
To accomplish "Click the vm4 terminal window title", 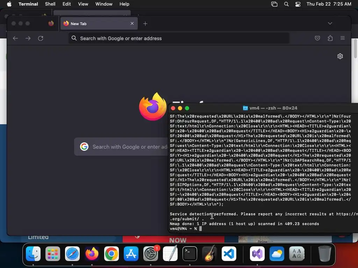I will pos(270,108).
